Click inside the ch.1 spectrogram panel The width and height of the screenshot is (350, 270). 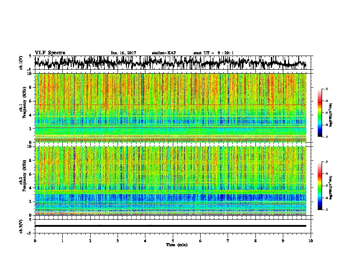(171, 108)
